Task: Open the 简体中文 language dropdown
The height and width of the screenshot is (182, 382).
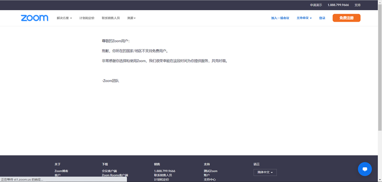Action: point(265,172)
